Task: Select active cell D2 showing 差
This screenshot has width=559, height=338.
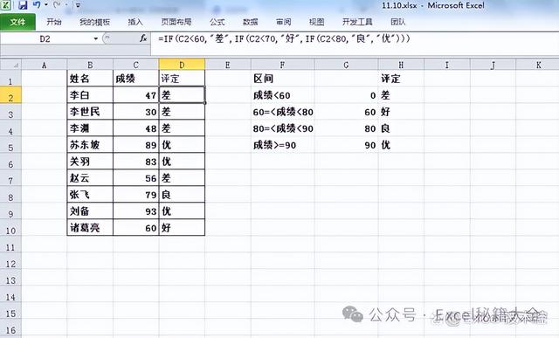Action: (x=182, y=95)
